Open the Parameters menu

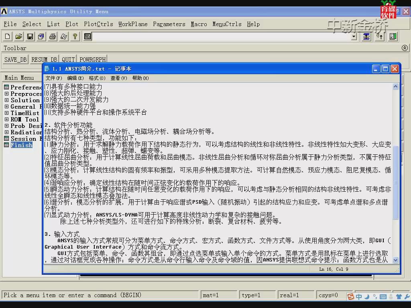point(169,24)
